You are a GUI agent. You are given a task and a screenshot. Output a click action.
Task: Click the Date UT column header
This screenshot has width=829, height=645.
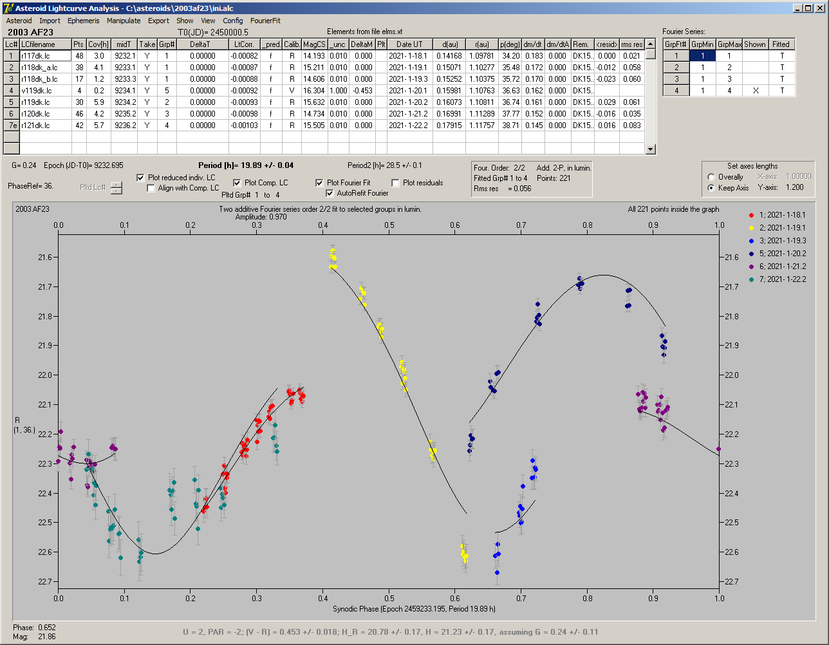409,44
